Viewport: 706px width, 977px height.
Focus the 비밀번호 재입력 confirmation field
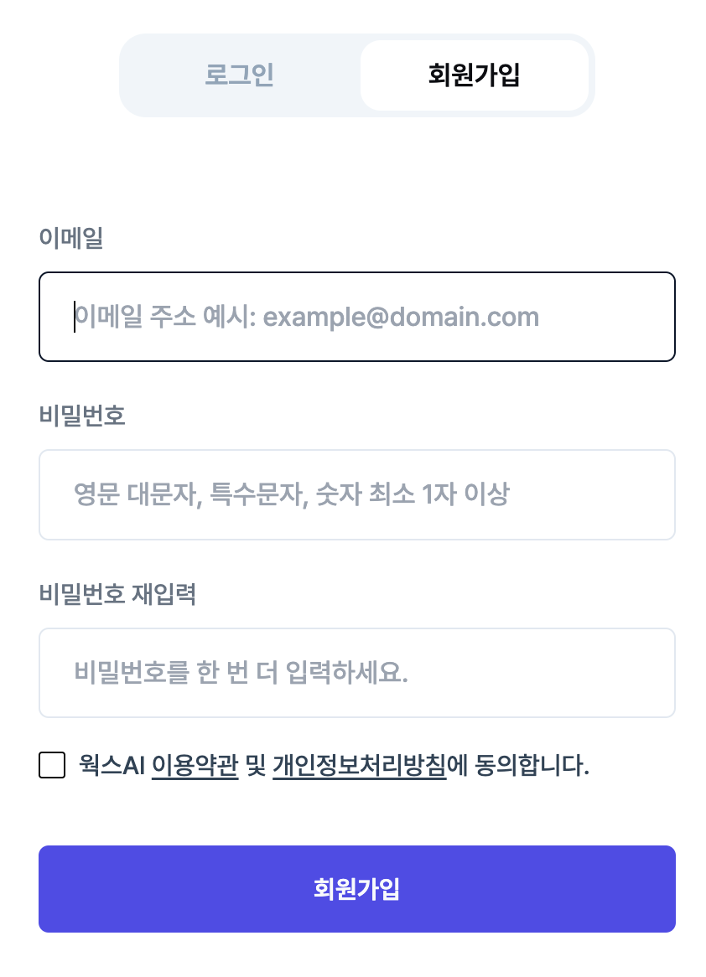click(356, 673)
